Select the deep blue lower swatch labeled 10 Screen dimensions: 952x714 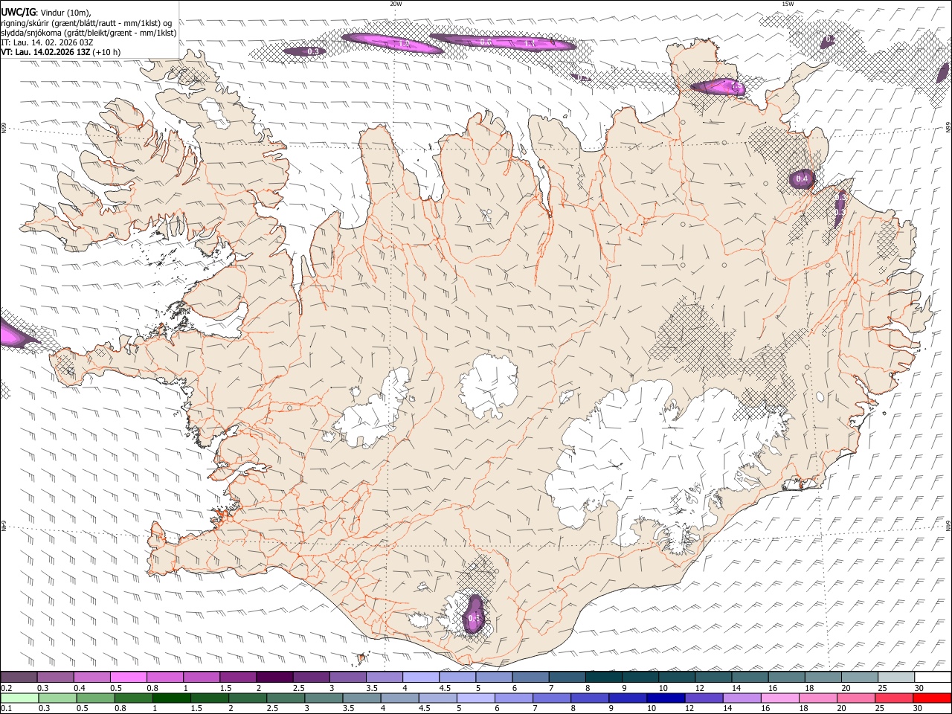click(x=665, y=698)
